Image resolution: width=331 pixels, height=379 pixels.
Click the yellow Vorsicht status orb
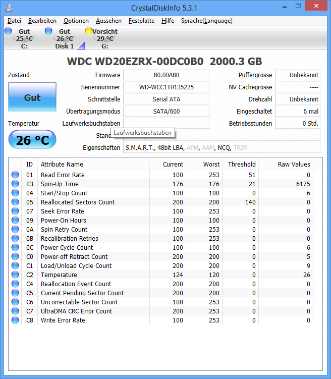point(89,31)
